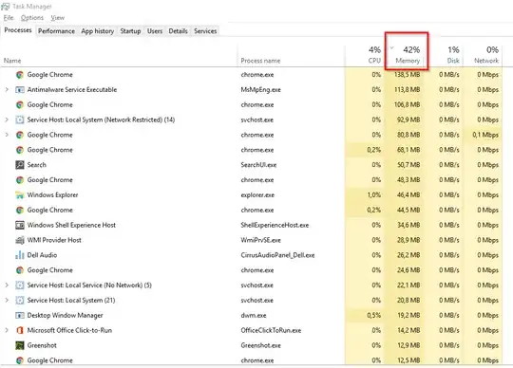Select the OfficeClickToRun.exe process name
This screenshot has height=368, width=513.
[x=271, y=330]
